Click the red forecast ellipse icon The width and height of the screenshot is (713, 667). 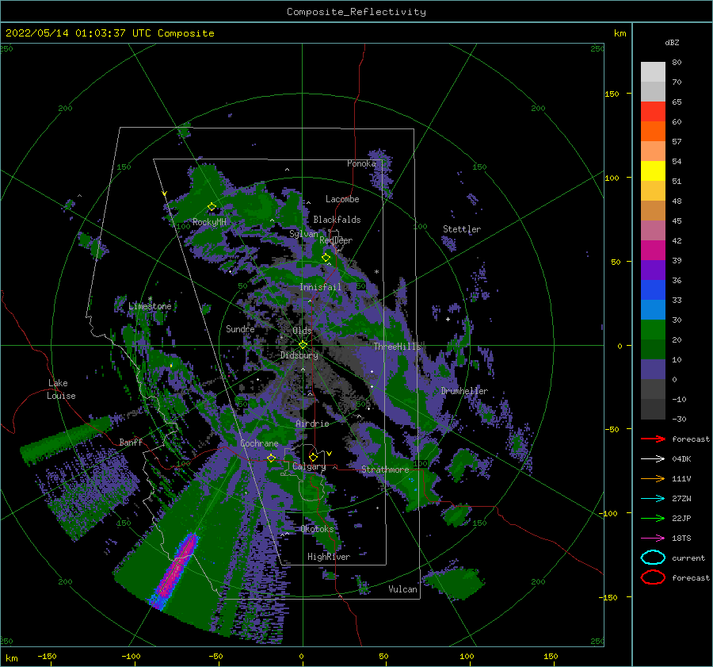pos(653,577)
